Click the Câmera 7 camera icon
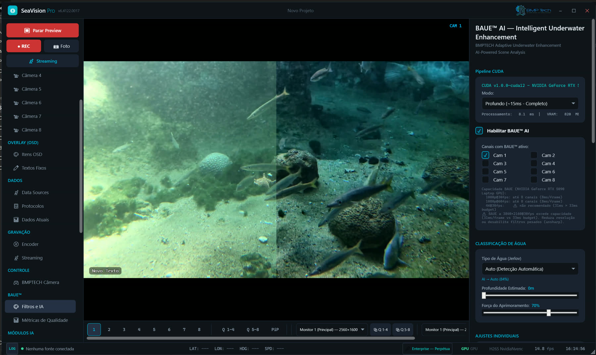 [16, 116]
